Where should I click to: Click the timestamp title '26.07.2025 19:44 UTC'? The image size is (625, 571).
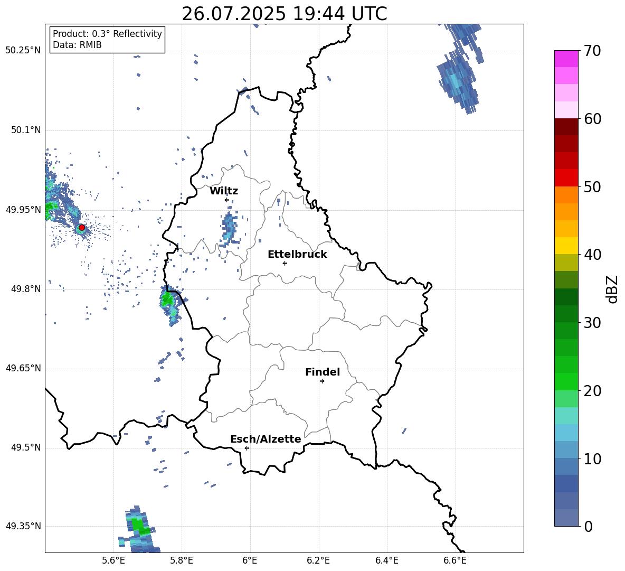[x=284, y=14]
